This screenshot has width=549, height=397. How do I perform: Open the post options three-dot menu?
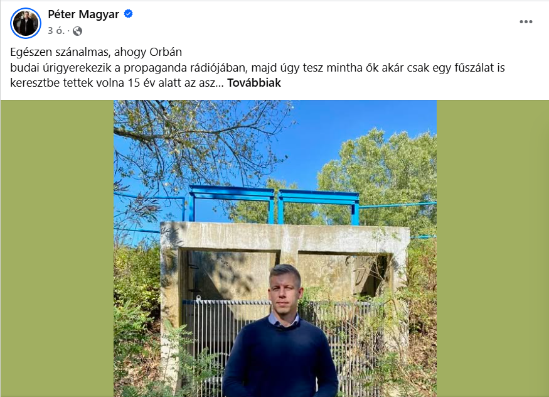(526, 22)
